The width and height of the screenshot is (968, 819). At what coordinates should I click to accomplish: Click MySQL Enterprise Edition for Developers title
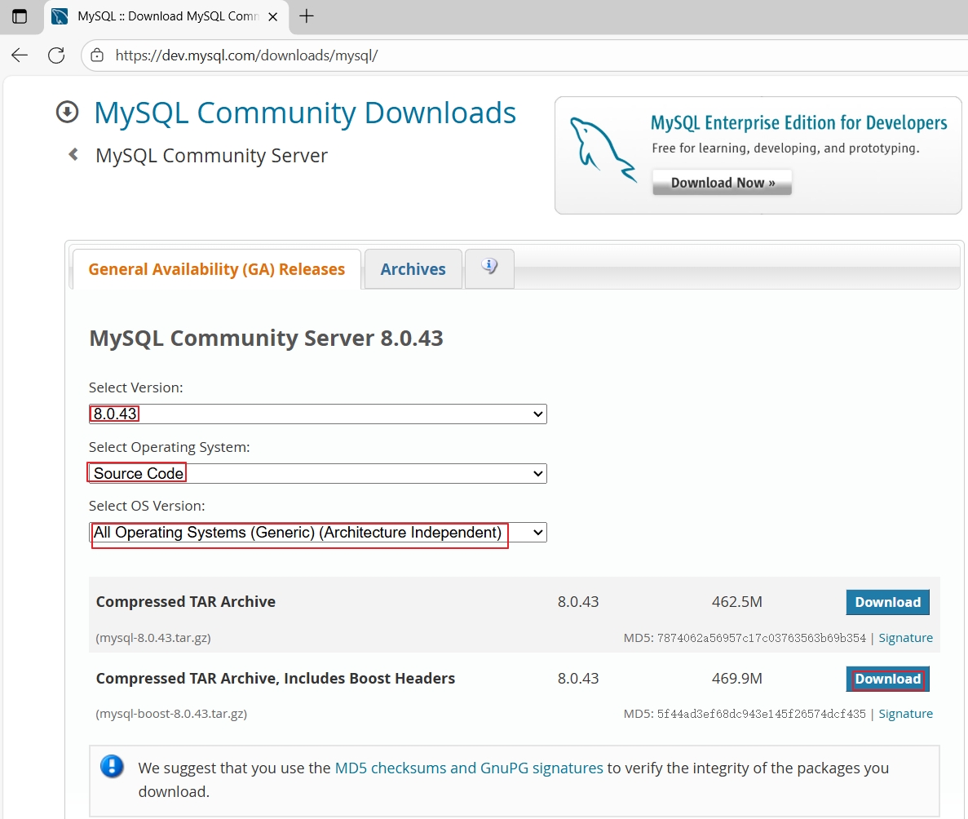click(x=798, y=123)
